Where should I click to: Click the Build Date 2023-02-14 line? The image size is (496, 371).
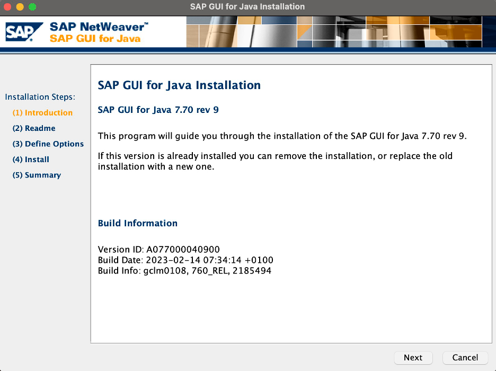pos(185,260)
